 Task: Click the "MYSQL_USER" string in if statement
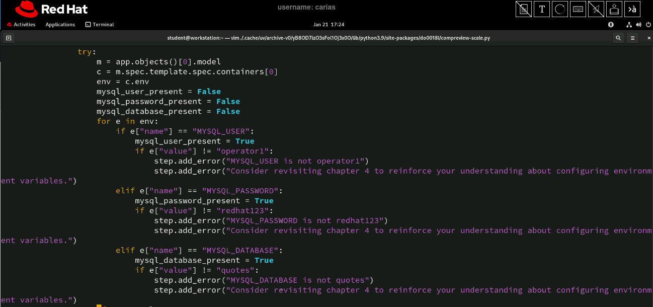[x=221, y=131]
